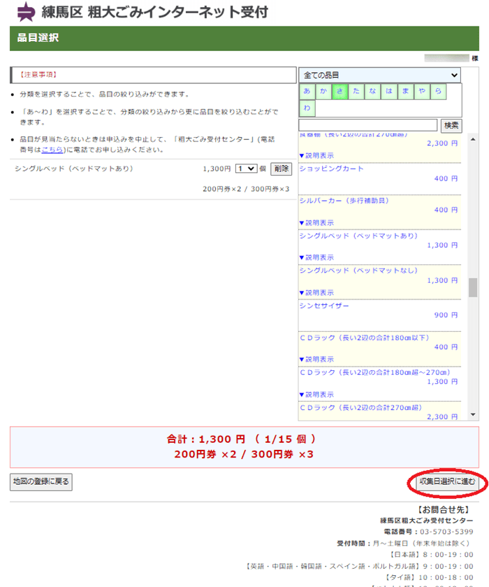Expand 説明表示 under シングルベッド（ベッドマットあり）

click(x=316, y=257)
